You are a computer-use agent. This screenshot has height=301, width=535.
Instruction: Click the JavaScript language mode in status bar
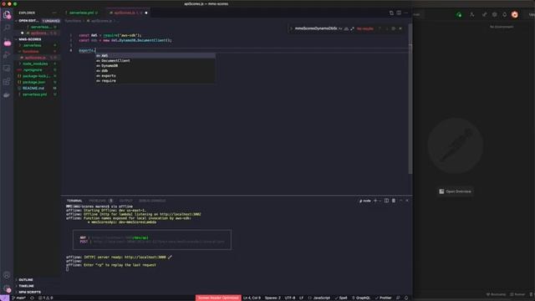321,298
